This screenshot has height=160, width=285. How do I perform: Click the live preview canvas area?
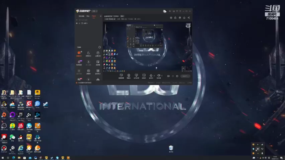147,47
